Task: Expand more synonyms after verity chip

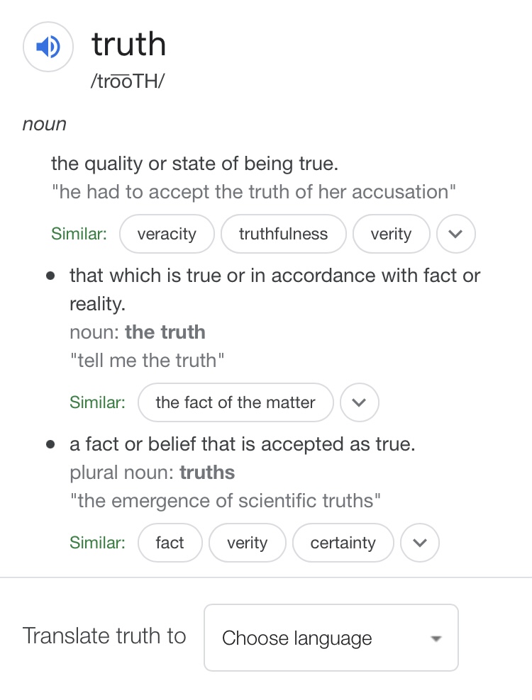Action: pyautogui.click(x=455, y=234)
